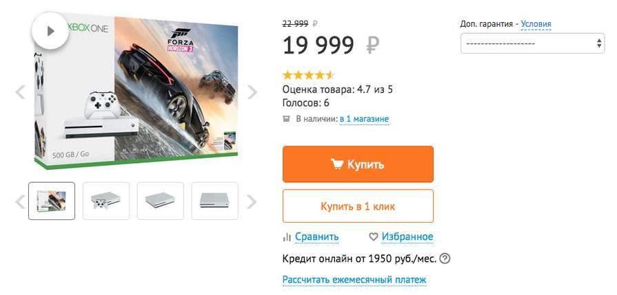Click the credit info question-mark icon

click(445, 259)
